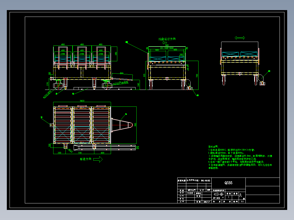Image resolution: width=294 pixels, height=220 pixels.
Task: Click the 683 height dimension text
Action: point(144,75)
